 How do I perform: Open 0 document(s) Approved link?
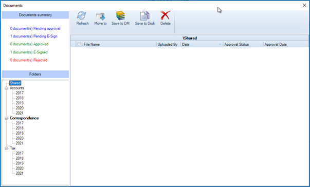click(29, 44)
